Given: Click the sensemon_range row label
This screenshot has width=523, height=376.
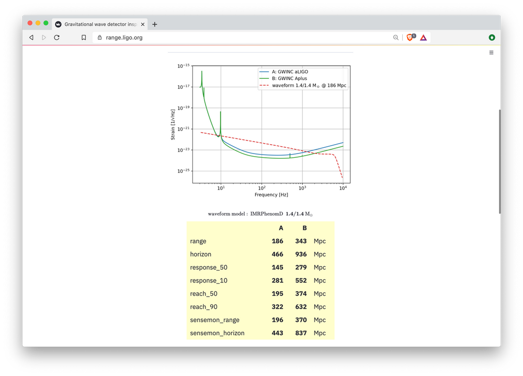Looking at the screenshot, I should [214, 320].
